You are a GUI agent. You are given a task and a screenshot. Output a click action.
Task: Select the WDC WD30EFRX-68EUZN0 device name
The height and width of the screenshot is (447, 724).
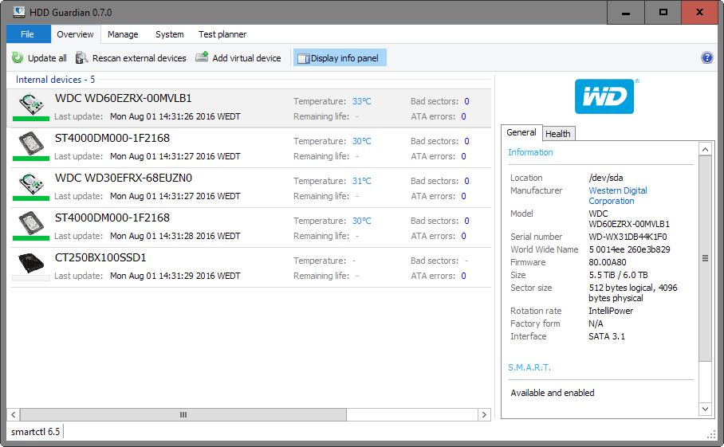point(124,178)
